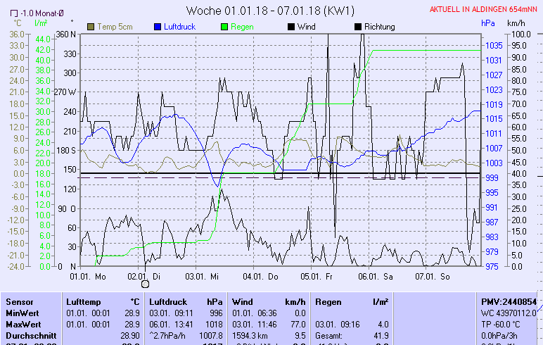
Task: Click the circle marker below 02.01. Di
Action: coord(146,284)
